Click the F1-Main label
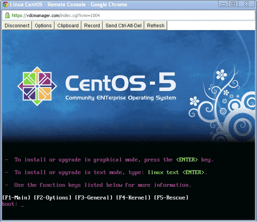Screen dimensions: 257x222 (16, 198)
